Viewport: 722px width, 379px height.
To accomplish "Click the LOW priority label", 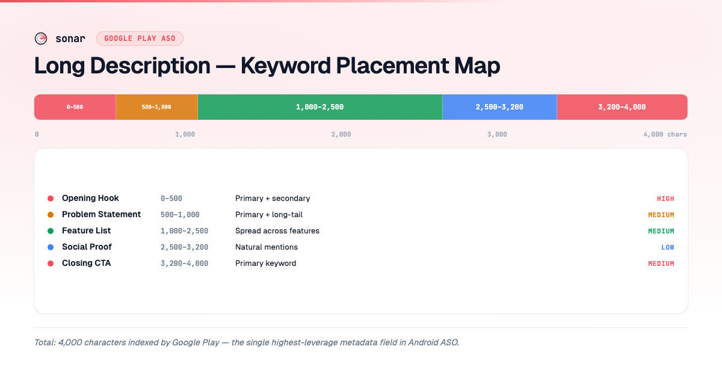I will [668, 247].
